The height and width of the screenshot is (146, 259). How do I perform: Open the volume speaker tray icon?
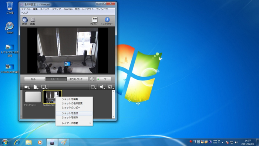coord(236,142)
